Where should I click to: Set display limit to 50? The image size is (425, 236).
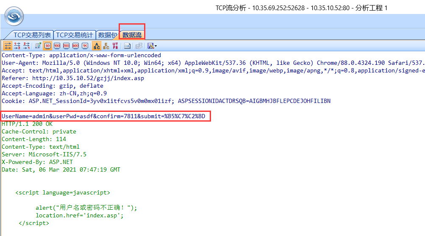coord(48,46)
